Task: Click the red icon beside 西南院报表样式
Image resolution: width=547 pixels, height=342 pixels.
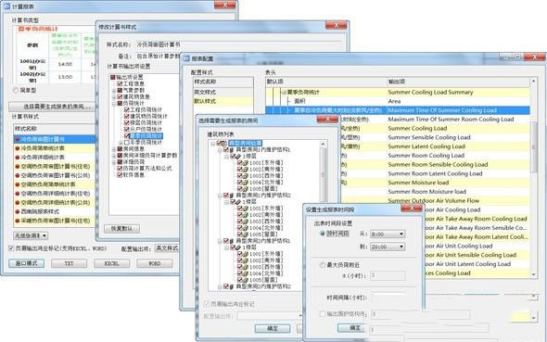Action: point(18,211)
